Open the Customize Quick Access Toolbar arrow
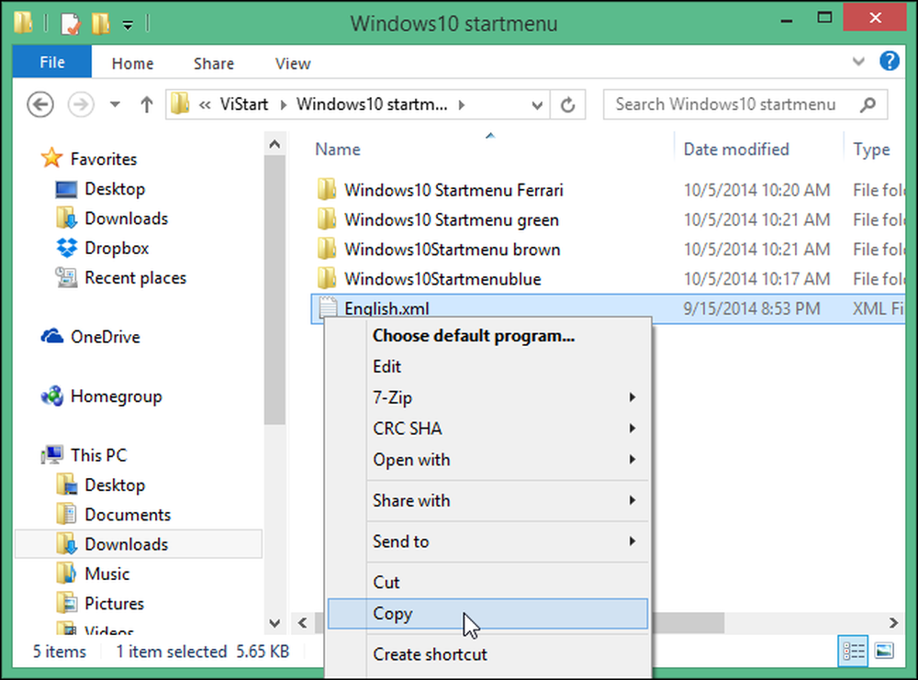This screenshot has width=918, height=680. pos(127,25)
